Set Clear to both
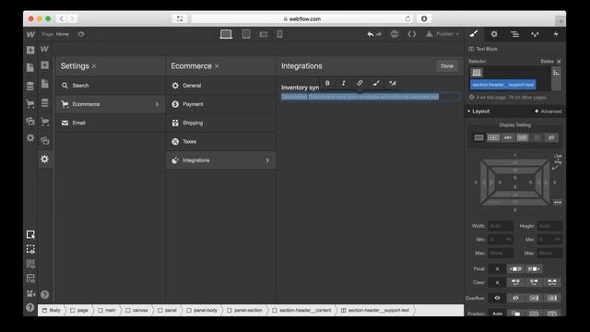The height and width of the screenshot is (332, 590). 552,282
